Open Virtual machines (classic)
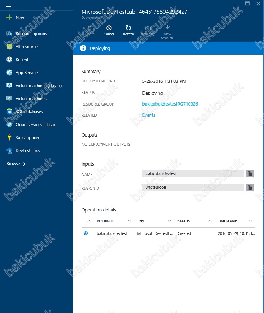Image resolution: width=264 pixels, height=313 pixels. [x=39, y=85]
